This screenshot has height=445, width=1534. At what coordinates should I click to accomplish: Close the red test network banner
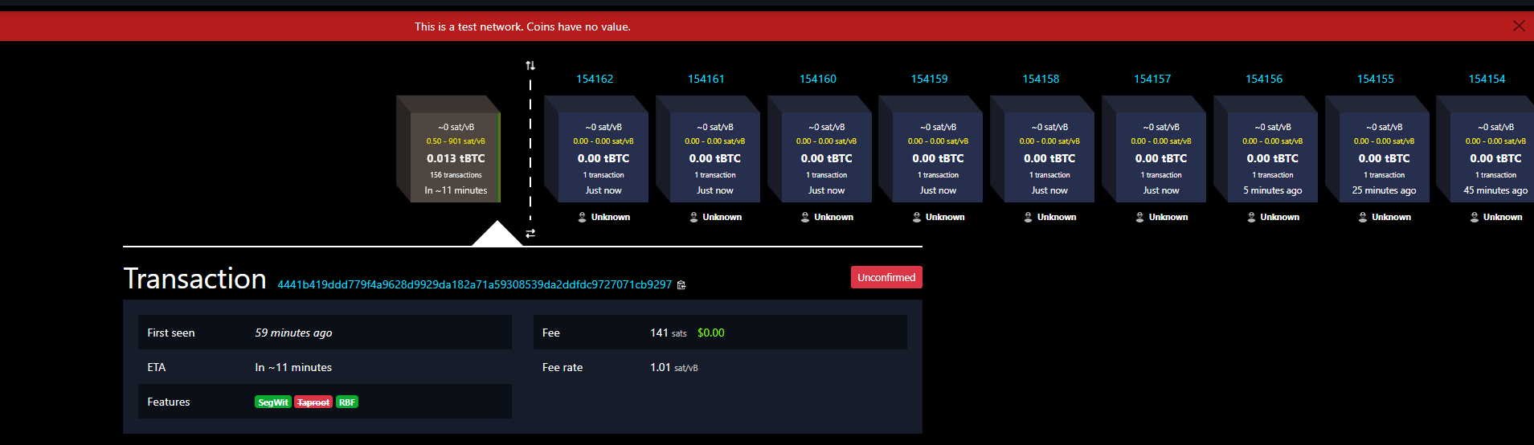click(x=1519, y=26)
